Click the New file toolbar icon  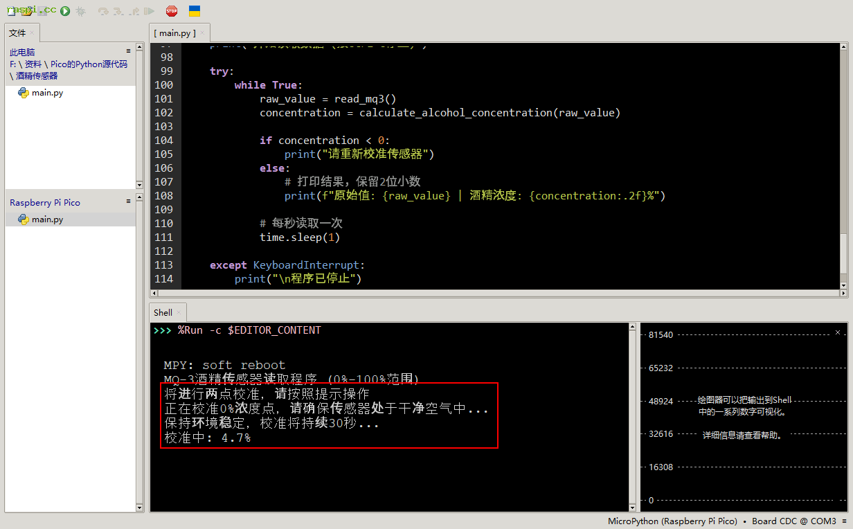(x=10, y=11)
